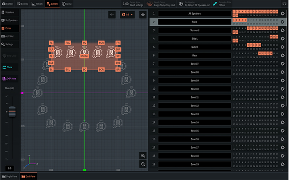Viewport: 289px width, 180px height.
Task: Click the BR zone corner handle
Action: 118,70
